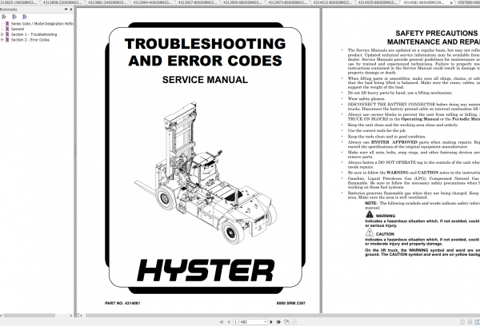
Task: Click the bookmarks scrollbar right arrow
Action: 71,316
